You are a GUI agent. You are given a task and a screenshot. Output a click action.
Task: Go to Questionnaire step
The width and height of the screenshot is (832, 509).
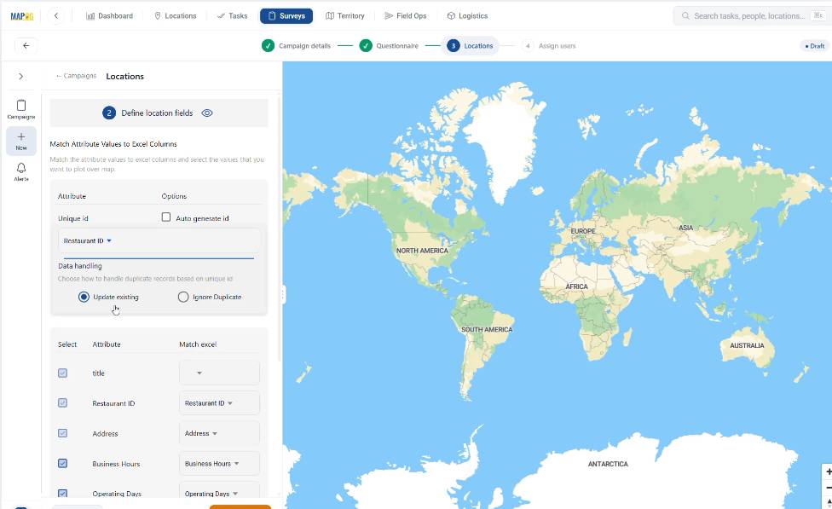(389, 46)
